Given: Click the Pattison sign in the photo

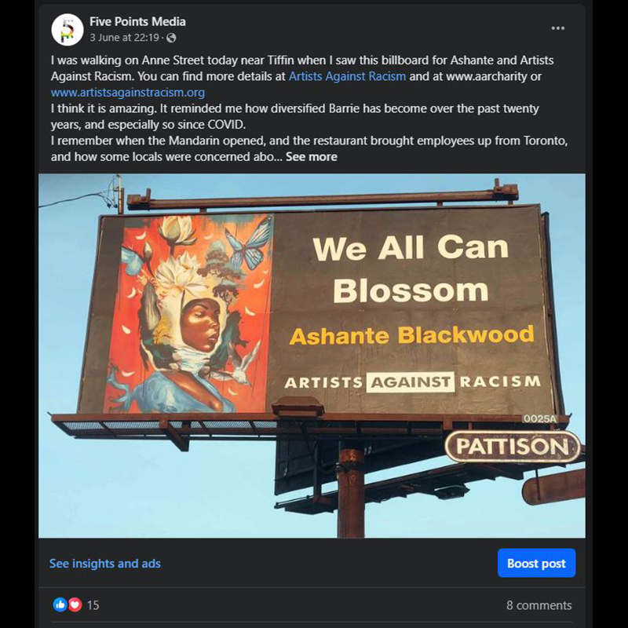Looking at the screenshot, I should point(513,447).
